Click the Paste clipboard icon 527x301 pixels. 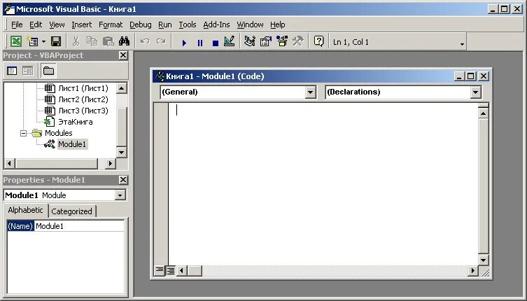click(108, 42)
